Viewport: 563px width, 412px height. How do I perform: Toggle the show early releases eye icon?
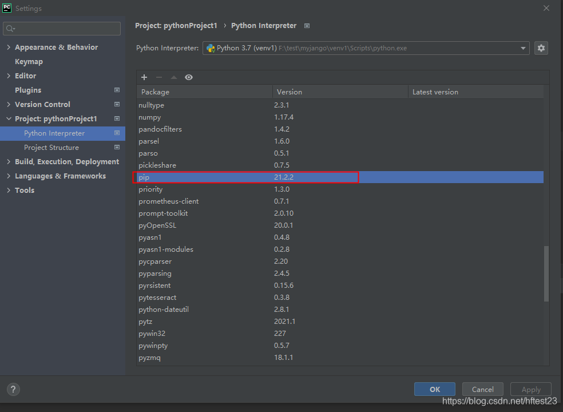(189, 77)
